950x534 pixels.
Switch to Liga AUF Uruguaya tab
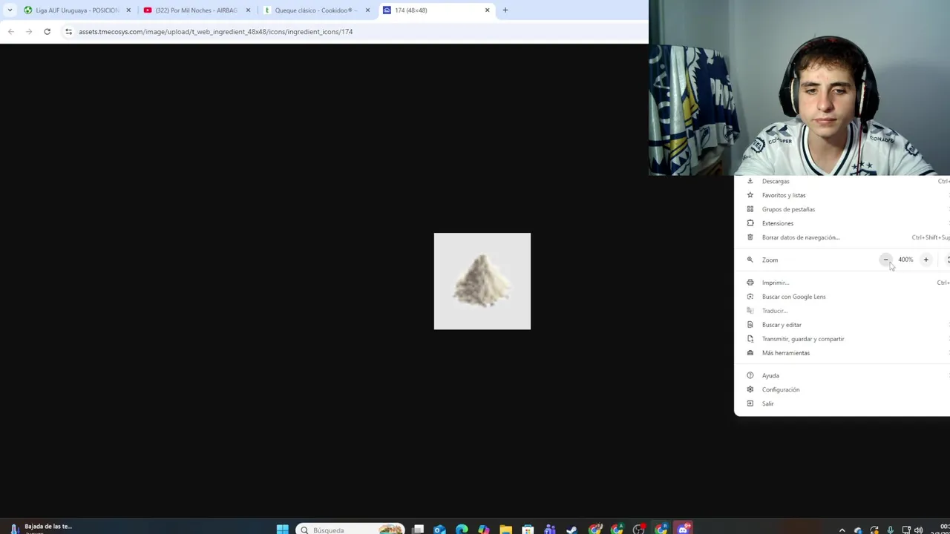[x=78, y=10]
